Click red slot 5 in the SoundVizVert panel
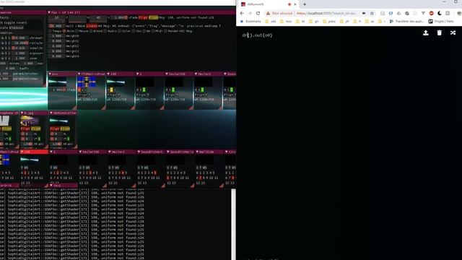This screenshot has height=260, width=462. [155, 173]
